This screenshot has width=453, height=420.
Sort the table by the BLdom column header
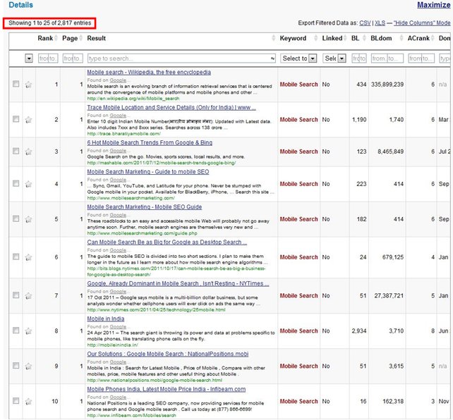(381, 38)
